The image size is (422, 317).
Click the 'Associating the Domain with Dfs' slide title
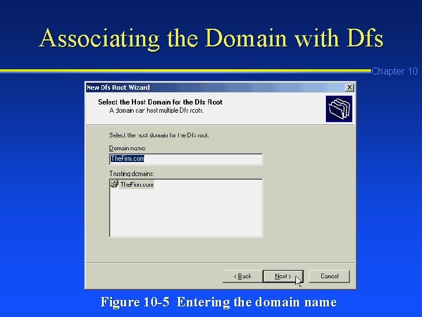[211, 38]
